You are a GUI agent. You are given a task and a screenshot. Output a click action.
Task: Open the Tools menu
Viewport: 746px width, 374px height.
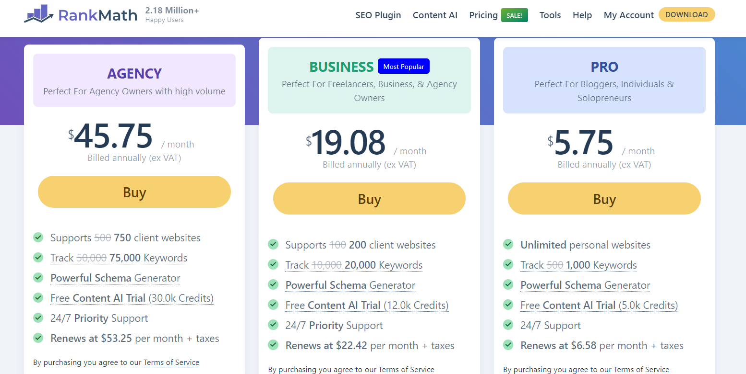(550, 15)
